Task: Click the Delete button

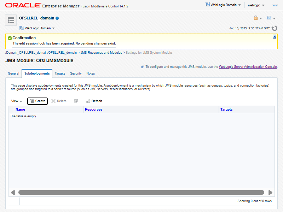Action: [59, 101]
